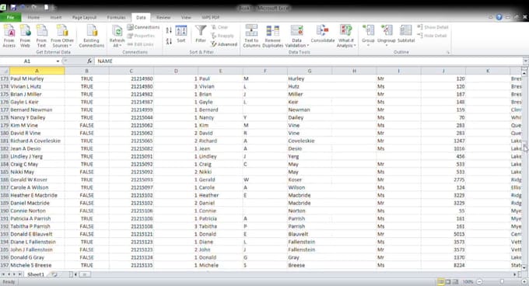Image resolution: width=529 pixels, height=286 pixels.
Task: Click the zoom in plus button
Action: click(x=524, y=281)
